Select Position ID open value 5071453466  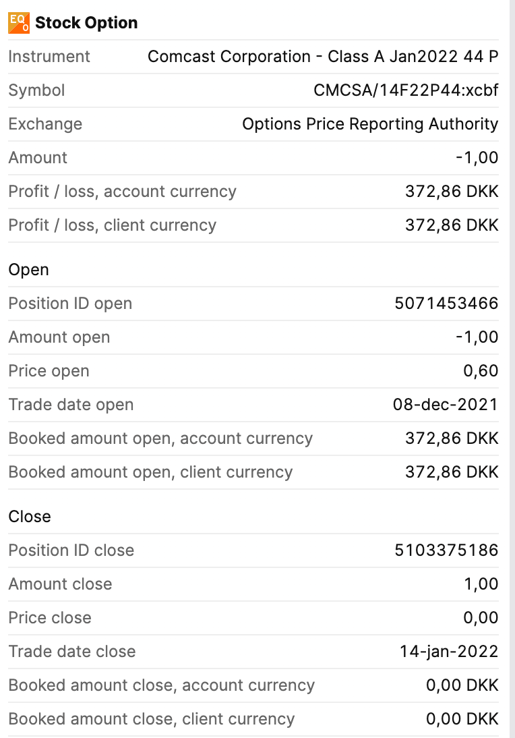[x=446, y=304]
